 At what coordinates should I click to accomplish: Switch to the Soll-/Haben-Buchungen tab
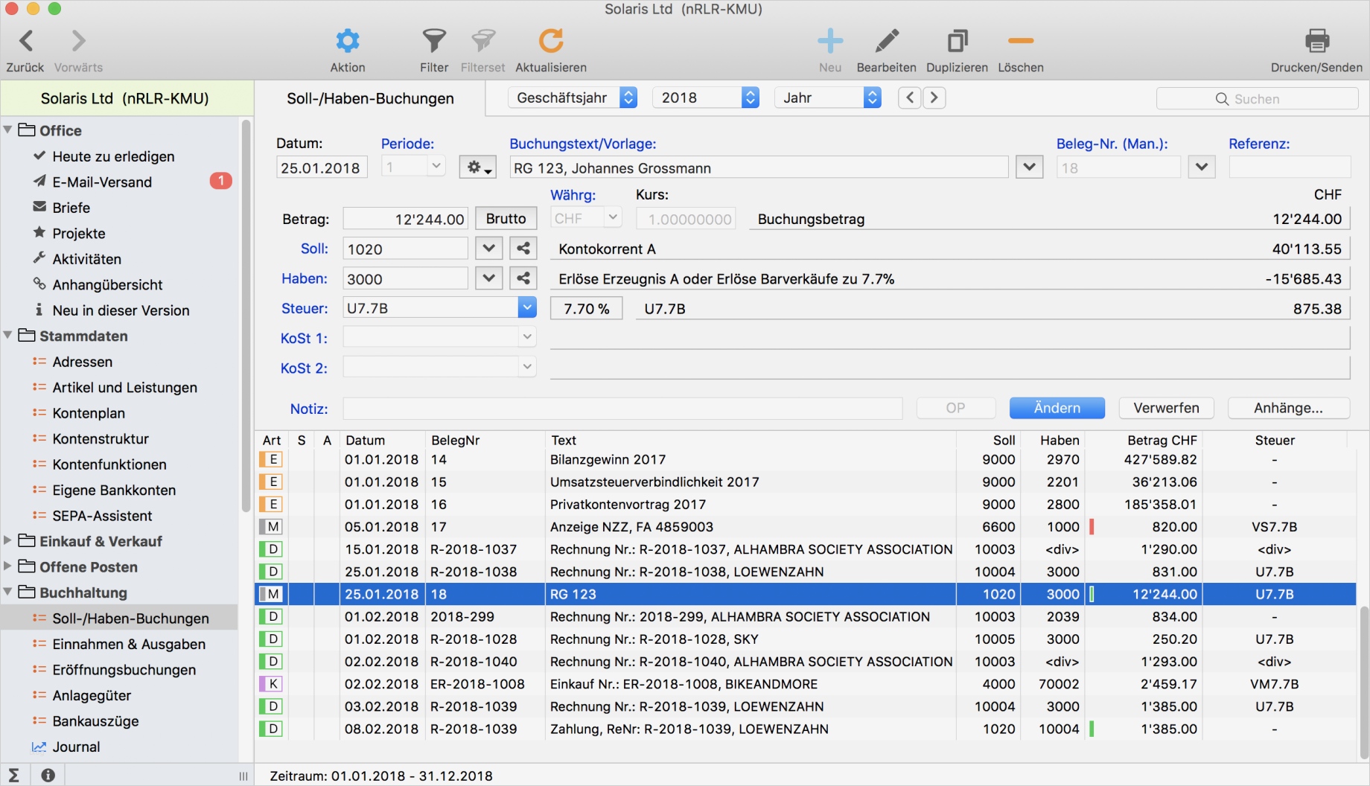(x=370, y=98)
